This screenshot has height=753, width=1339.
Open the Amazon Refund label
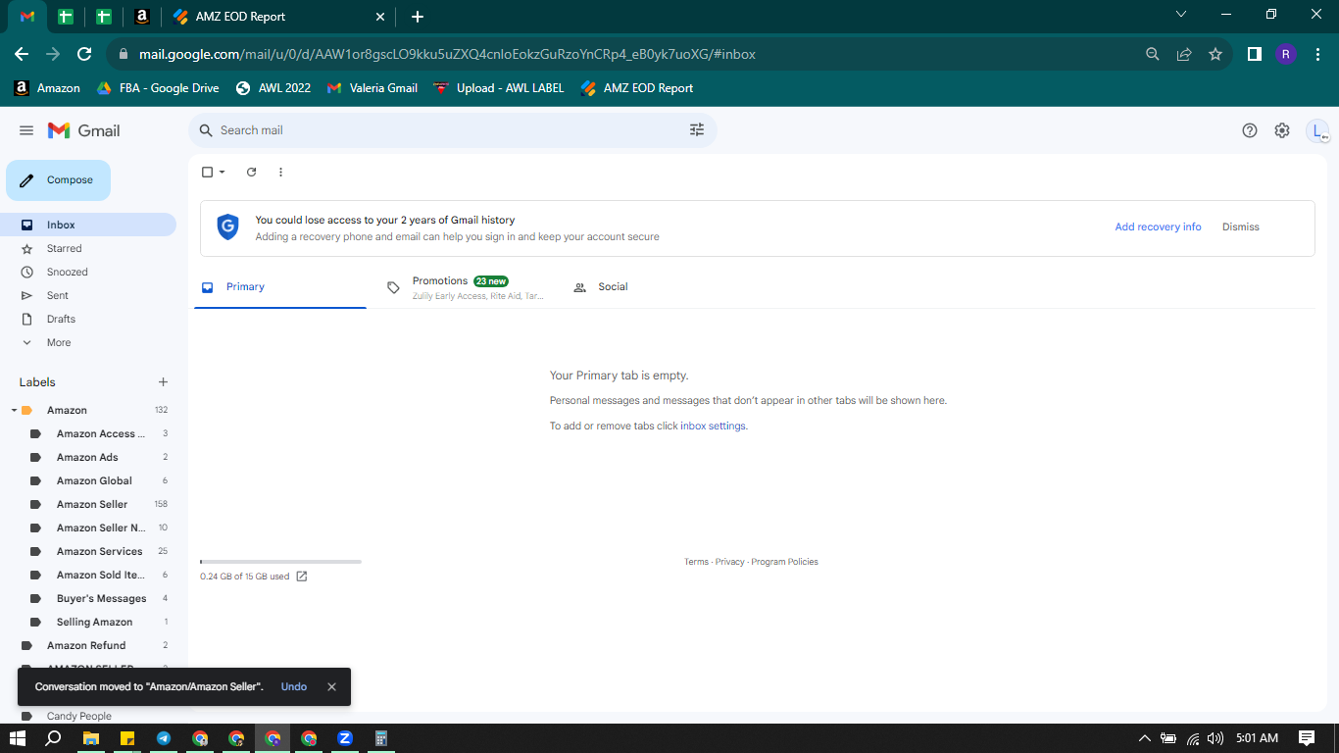tap(88, 645)
